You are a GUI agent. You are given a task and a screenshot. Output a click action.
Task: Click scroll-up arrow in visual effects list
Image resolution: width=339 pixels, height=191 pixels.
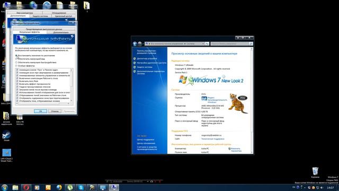72,70
